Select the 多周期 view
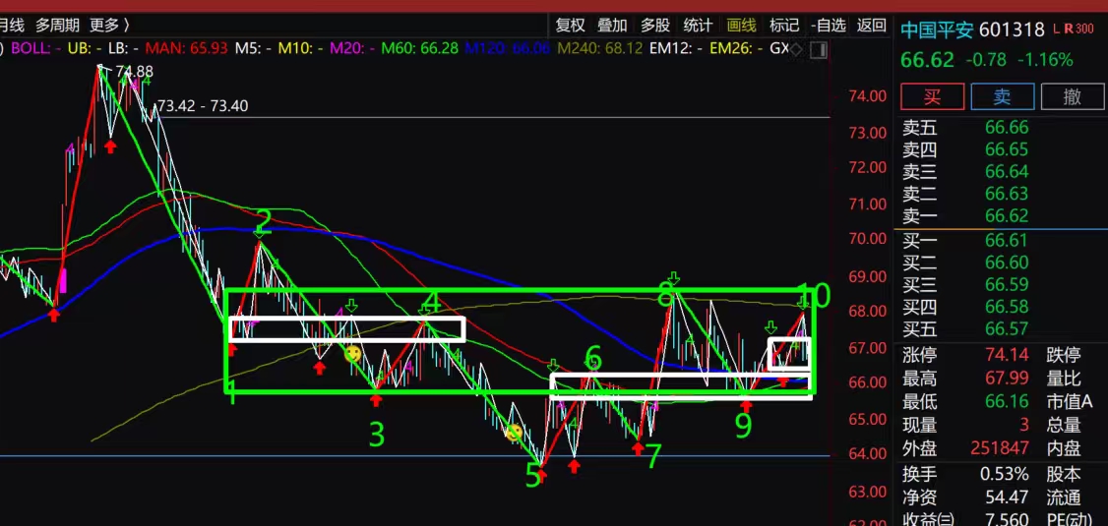 click(58, 26)
